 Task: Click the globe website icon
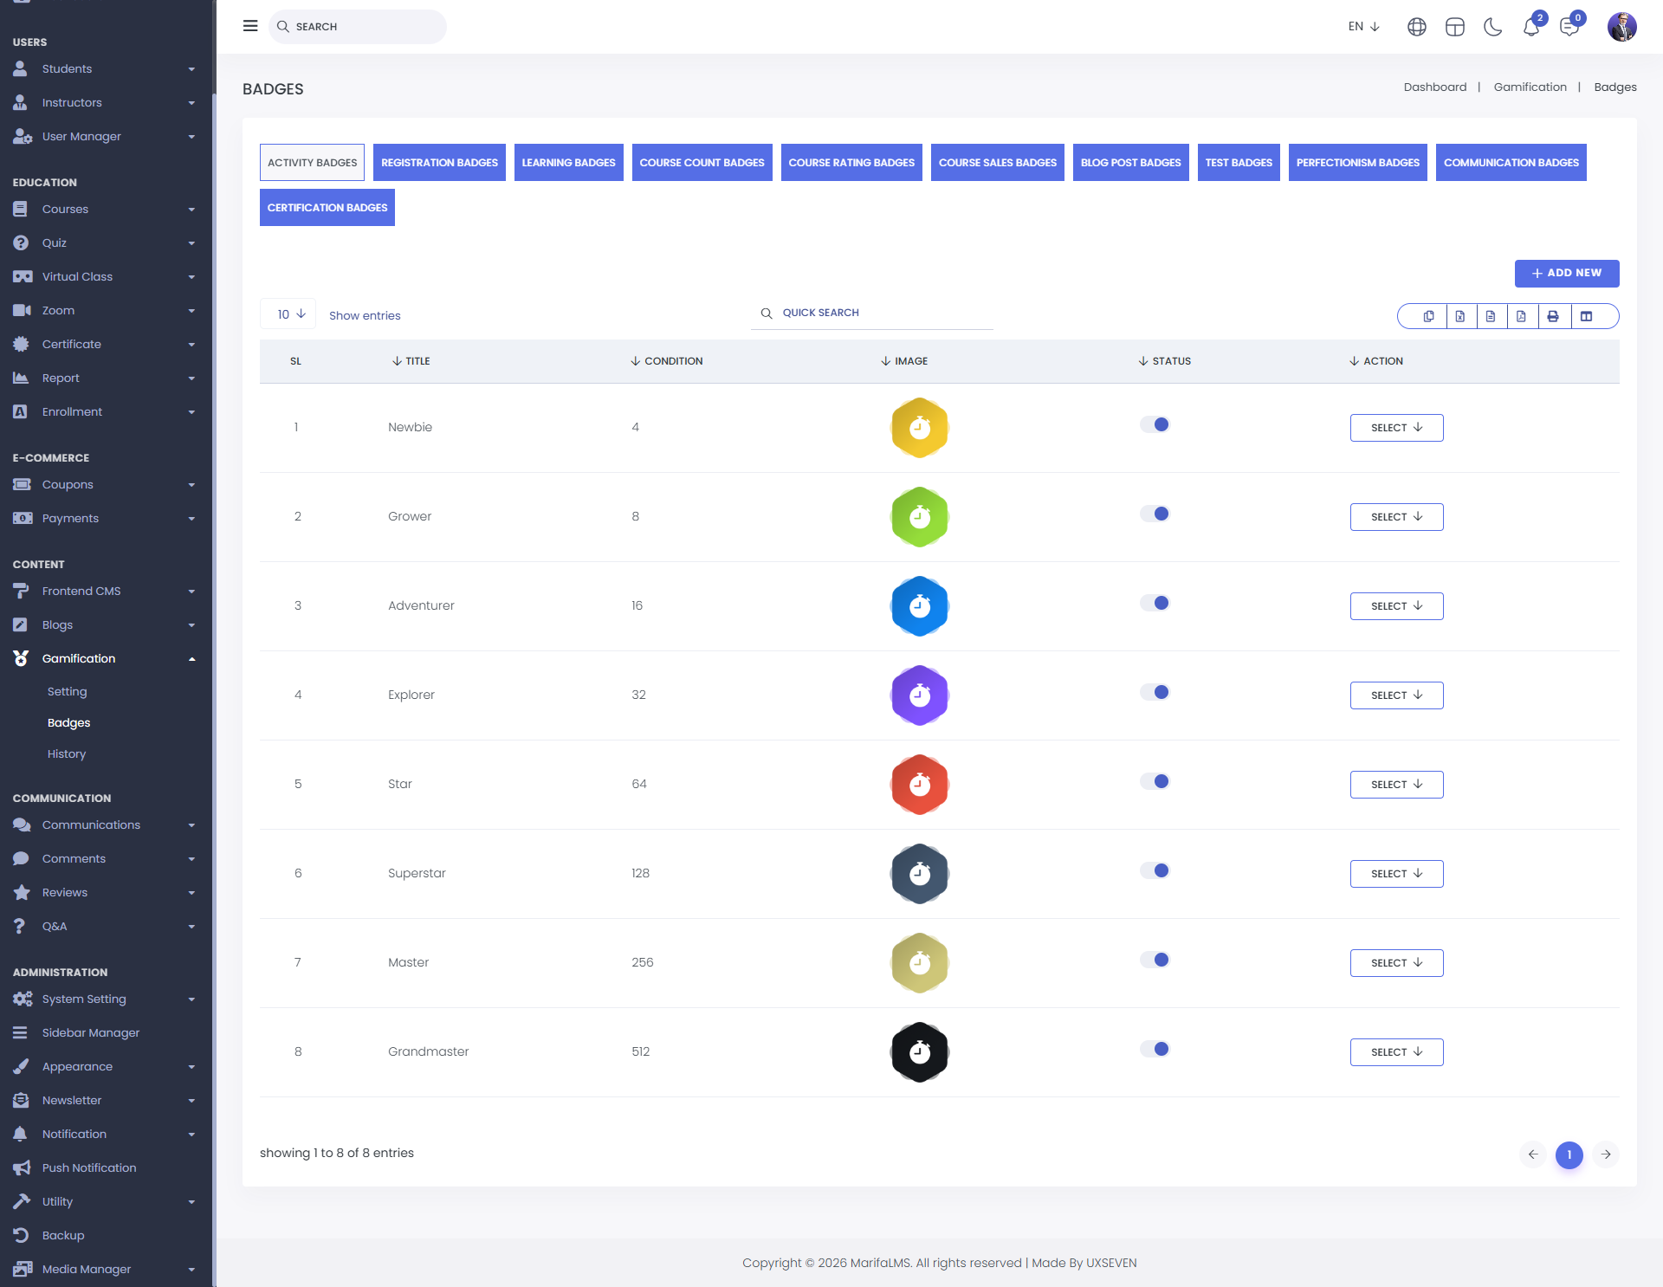click(1416, 27)
